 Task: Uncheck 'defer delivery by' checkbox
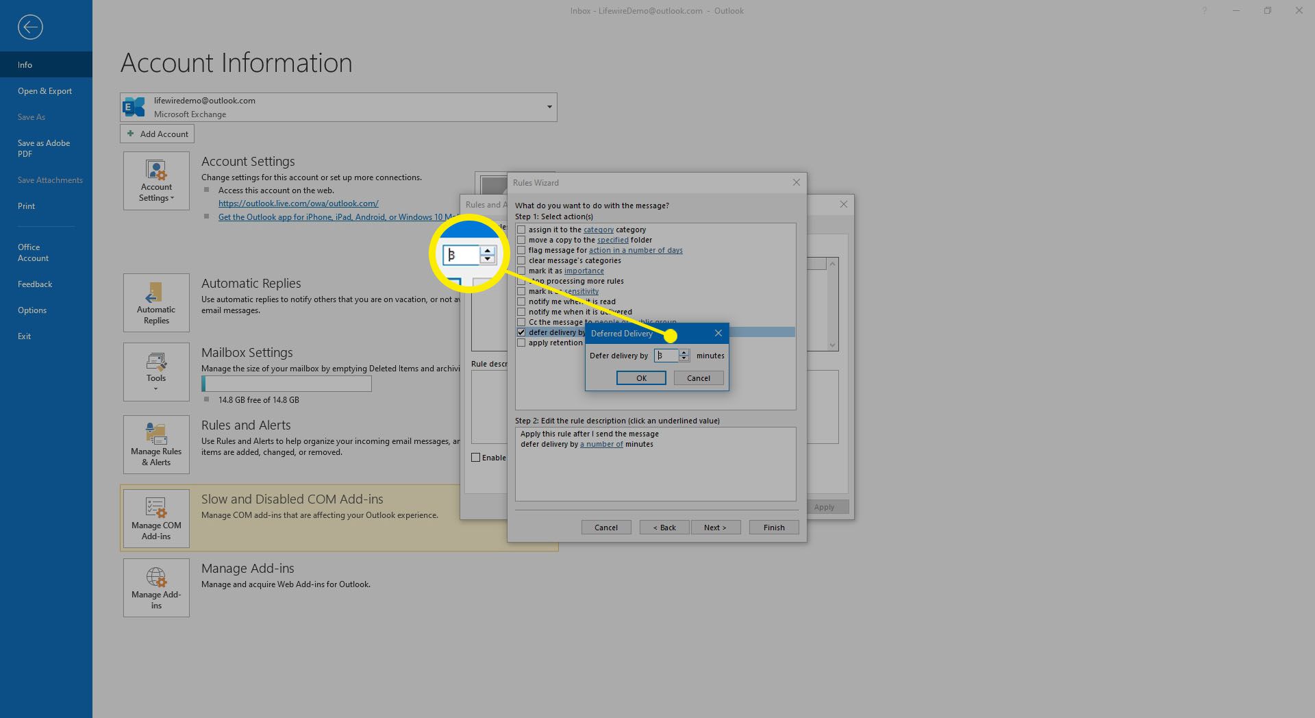point(521,332)
